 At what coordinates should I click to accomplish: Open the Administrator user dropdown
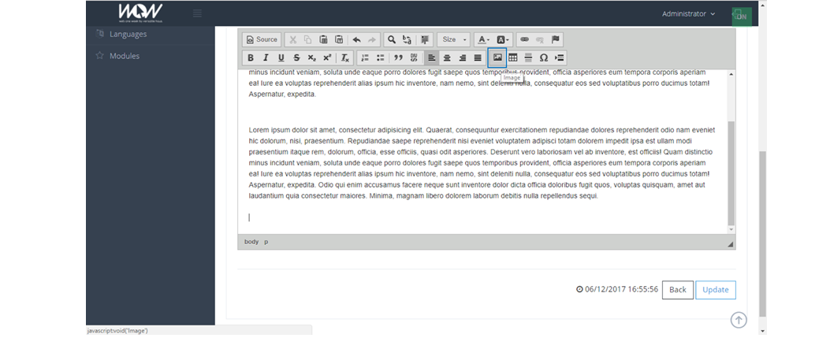click(688, 14)
